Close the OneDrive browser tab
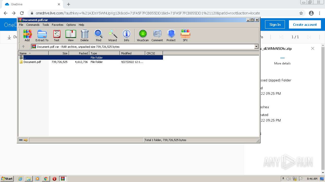325x182 pixels. point(59,4)
